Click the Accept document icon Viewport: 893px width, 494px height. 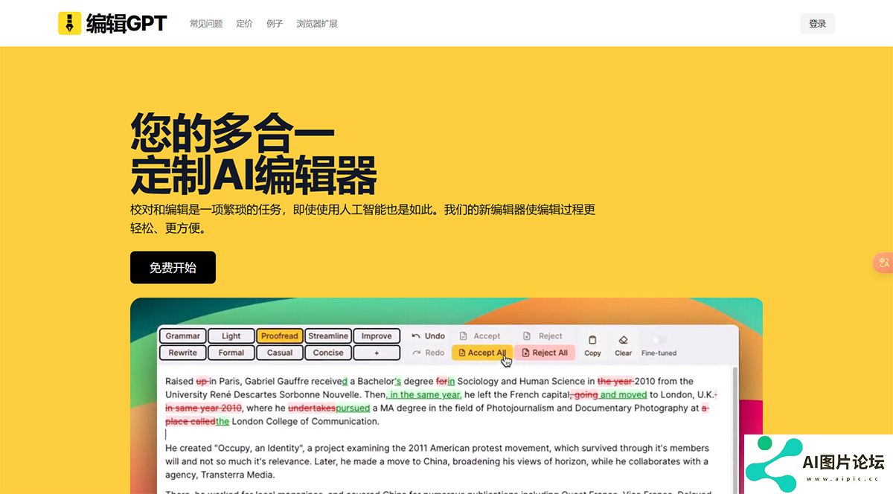[464, 336]
